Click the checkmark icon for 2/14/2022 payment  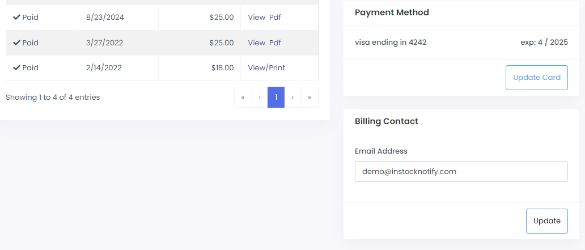pyautogui.click(x=16, y=67)
